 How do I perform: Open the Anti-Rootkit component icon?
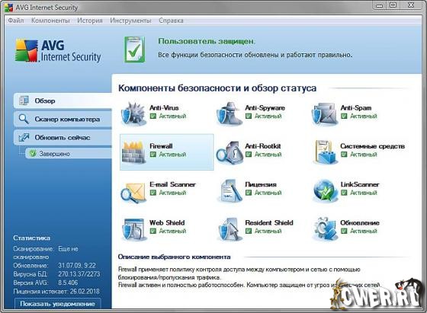[230, 152]
